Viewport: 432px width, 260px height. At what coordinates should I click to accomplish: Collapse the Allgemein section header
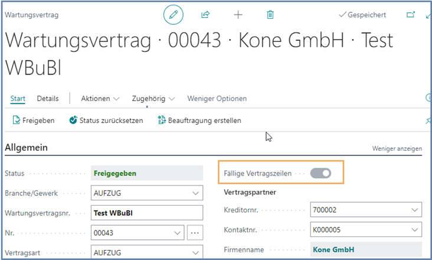26,148
